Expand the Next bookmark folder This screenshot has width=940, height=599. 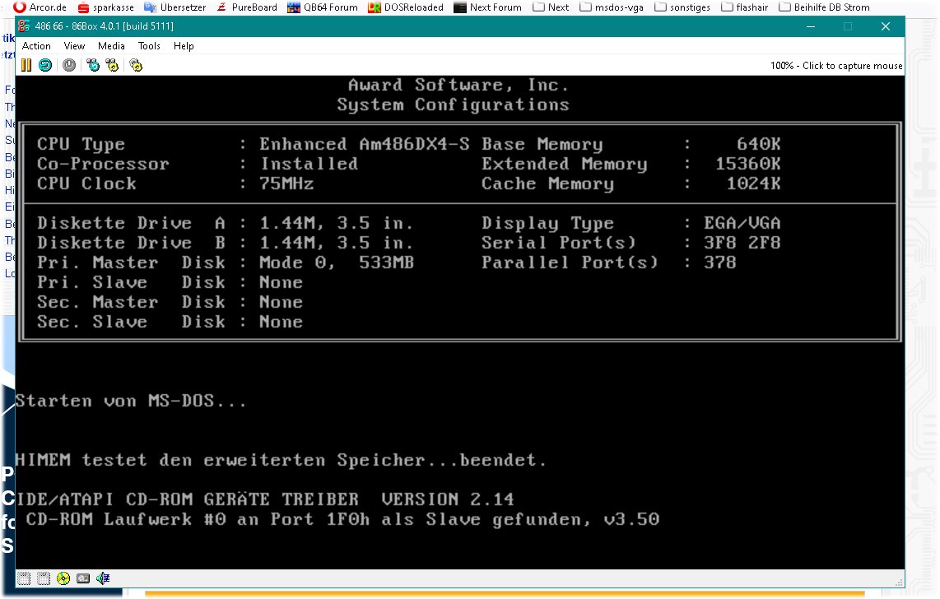coord(551,7)
